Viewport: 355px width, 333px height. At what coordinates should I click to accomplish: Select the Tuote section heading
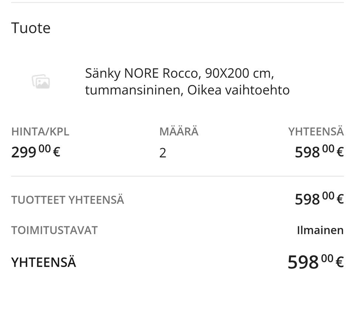pyautogui.click(x=31, y=28)
